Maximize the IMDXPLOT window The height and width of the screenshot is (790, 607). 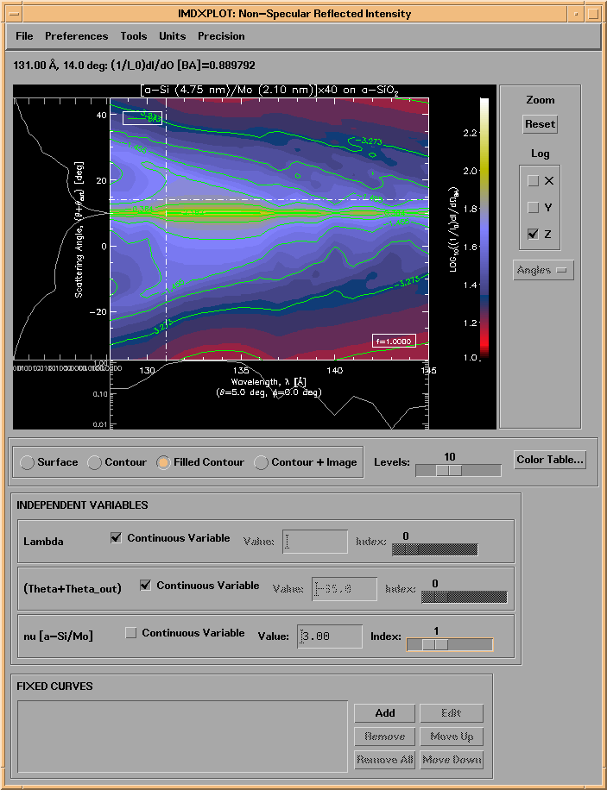(x=593, y=14)
